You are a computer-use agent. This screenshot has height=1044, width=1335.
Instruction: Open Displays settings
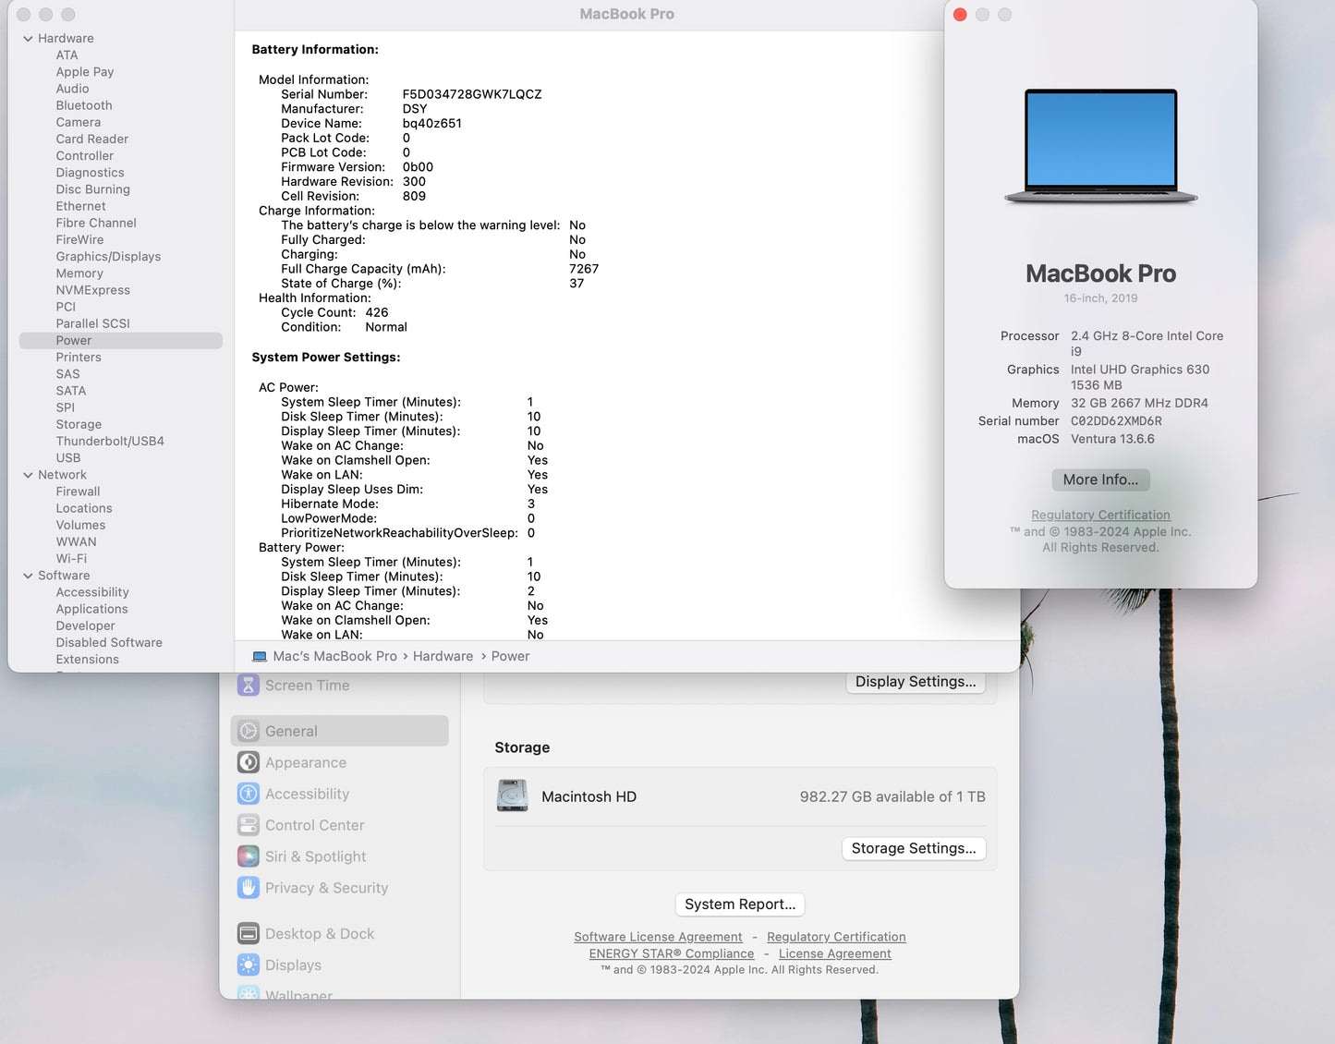coord(292,965)
